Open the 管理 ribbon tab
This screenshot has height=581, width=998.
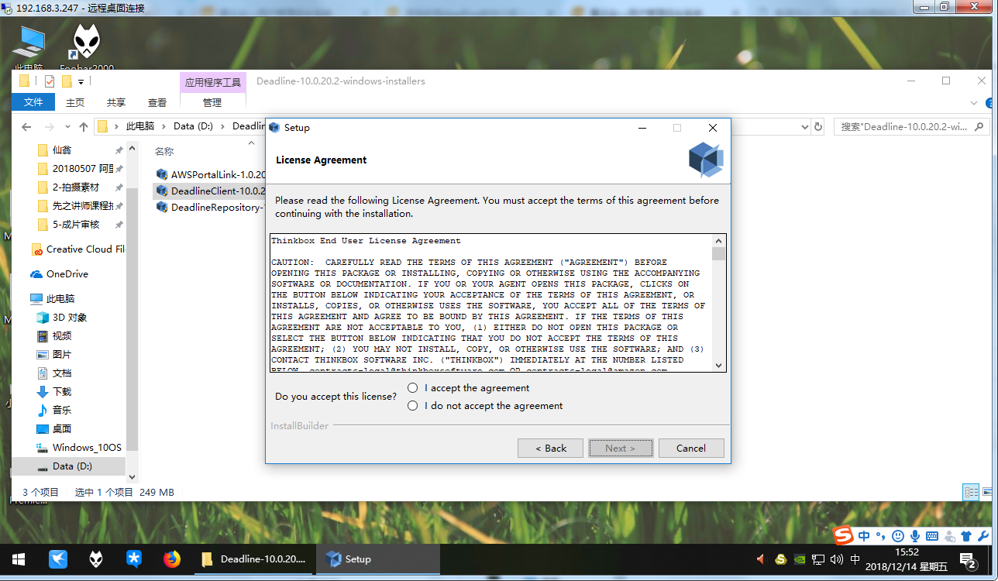[x=212, y=102]
